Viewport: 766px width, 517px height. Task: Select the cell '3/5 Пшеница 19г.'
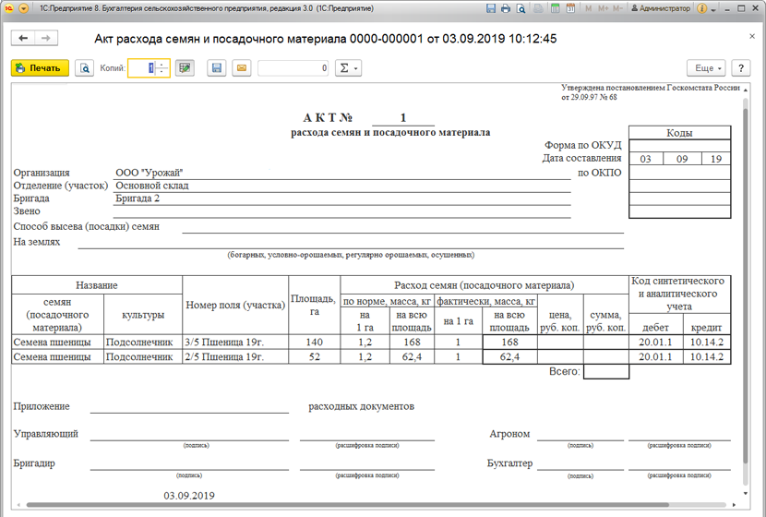coord(235,343)
